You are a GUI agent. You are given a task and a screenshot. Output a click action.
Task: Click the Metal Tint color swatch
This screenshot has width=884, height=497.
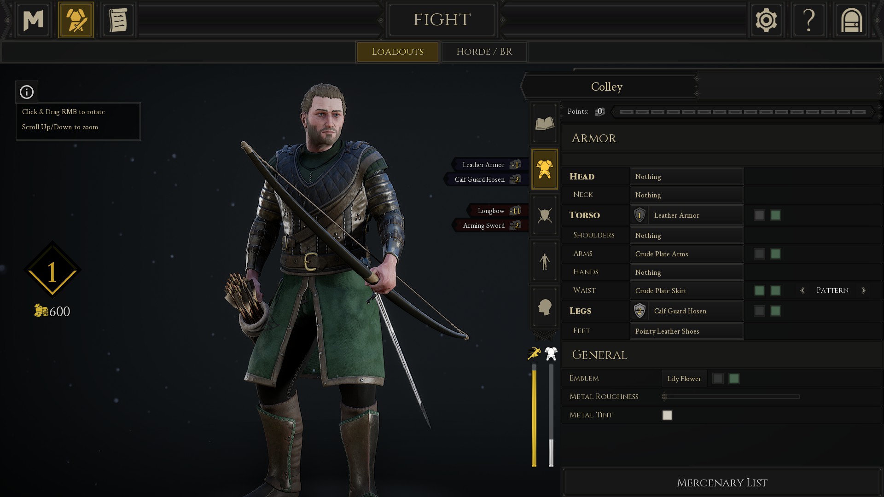(x=667, y=415)
